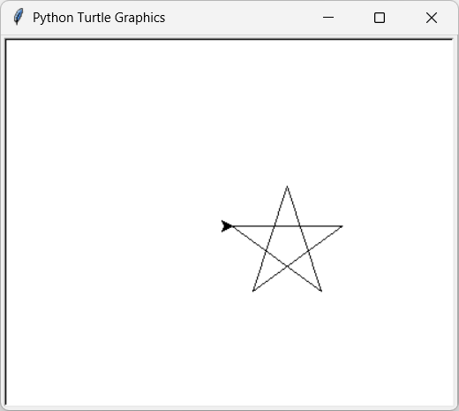Click the right tip of the star
Image resolution: width=459 pixels, height=411 pixels.
(342, 226)
